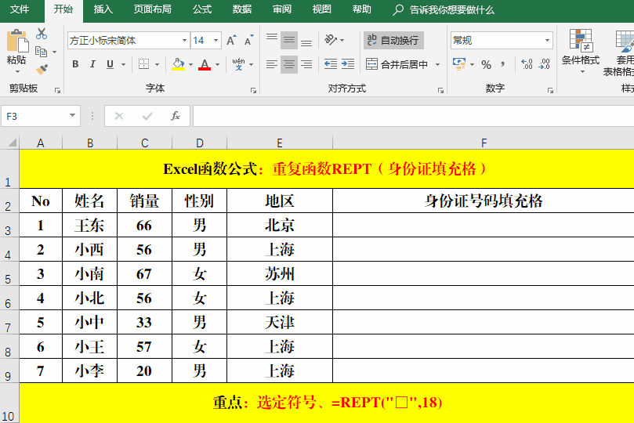Switch to the 视图 View tab
The width and height of the screenshot is (634, 423).
pos(322,9)
